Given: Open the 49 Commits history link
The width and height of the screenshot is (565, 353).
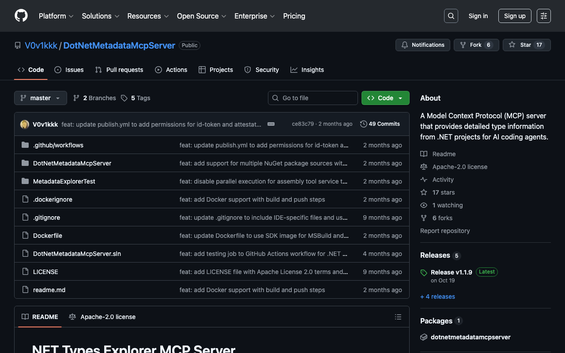Looking at the screenshot, I should (380, 124).
